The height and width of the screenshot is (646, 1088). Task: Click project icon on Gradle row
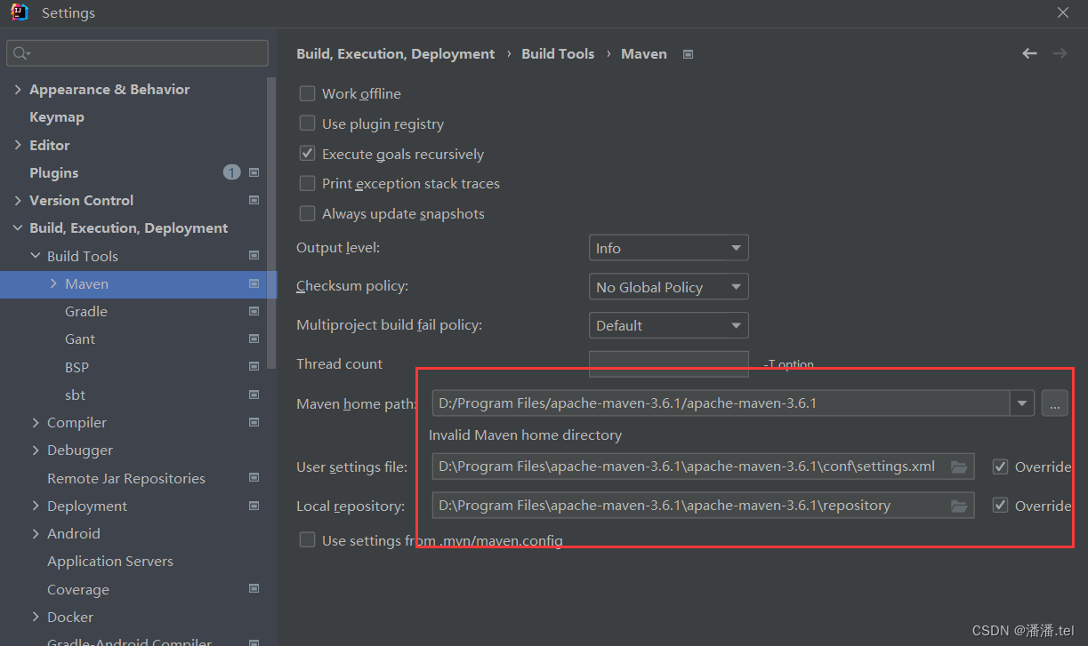(254, 311)
